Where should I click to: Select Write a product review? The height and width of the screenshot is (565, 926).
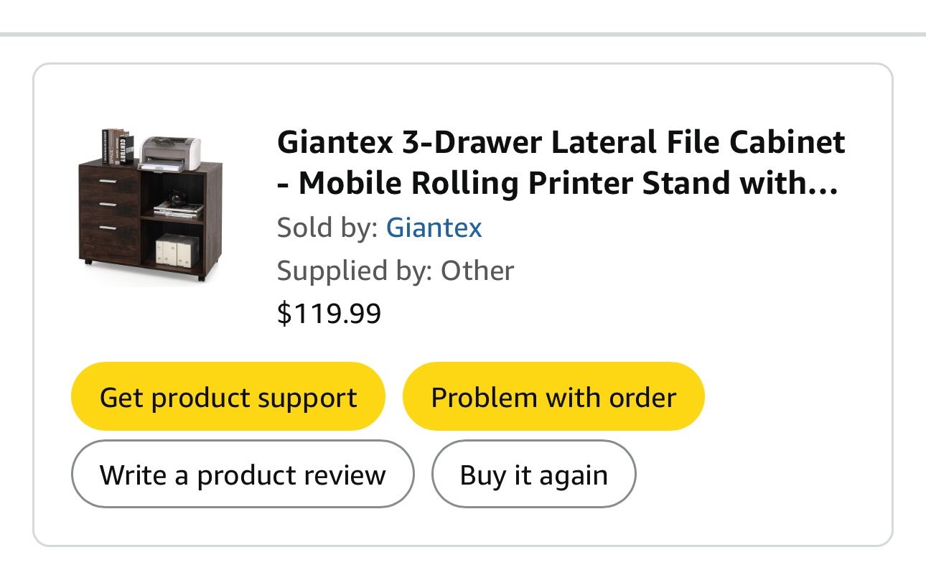[x=243, y=475]
